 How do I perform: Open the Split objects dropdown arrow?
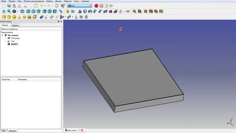72,17
